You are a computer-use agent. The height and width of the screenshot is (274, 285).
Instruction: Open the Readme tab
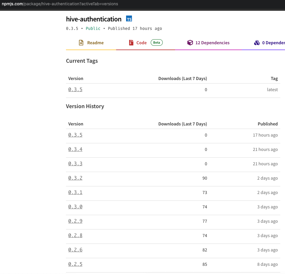pos(91,43)
